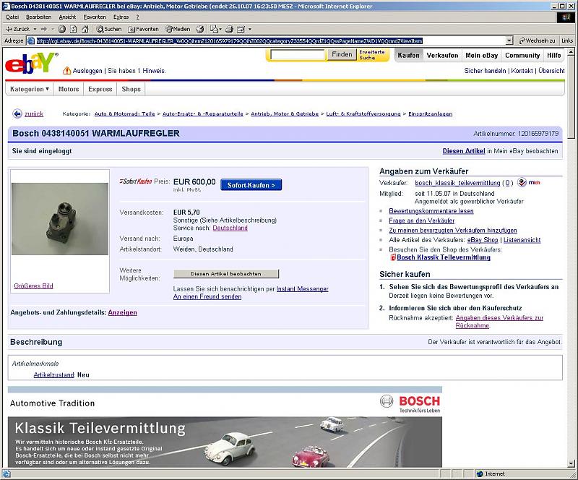This screenshot has width=578, height=480.
Task: Open seller bosch_klassik_teilevermittlung profile link
Action: pos(457,183)
